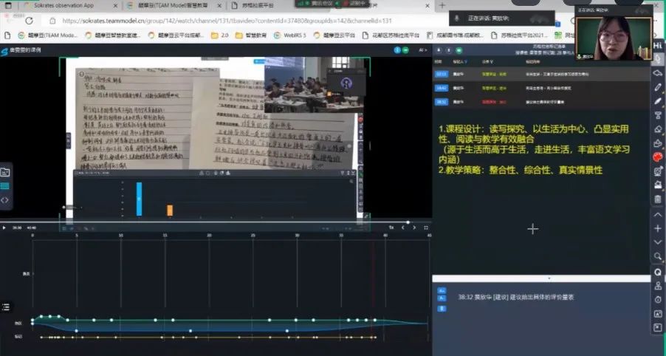Click the browser address bar URL
666x356 pixels.
222,21
